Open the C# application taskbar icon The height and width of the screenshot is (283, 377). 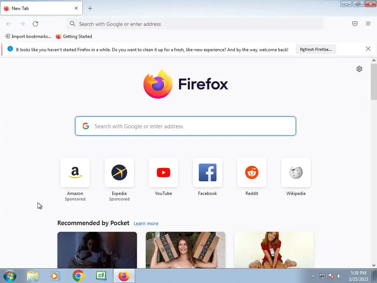[x=101, y=276]
